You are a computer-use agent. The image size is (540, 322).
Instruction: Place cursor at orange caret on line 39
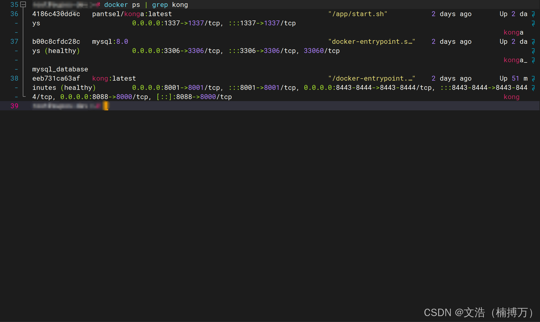tap(106, 106)
